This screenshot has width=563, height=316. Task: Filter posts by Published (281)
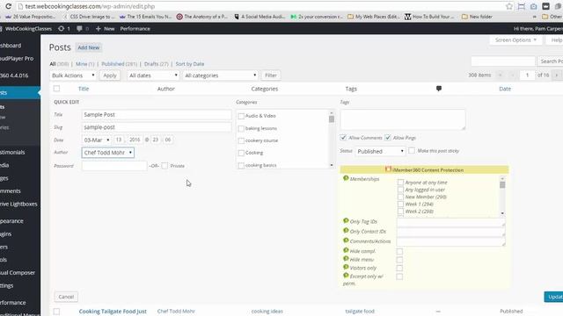(x=120, y=64)
